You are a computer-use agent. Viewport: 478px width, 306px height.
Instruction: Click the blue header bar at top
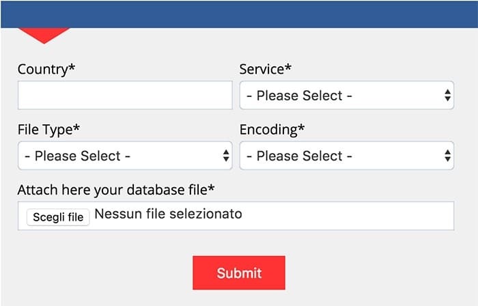[239, 14]
